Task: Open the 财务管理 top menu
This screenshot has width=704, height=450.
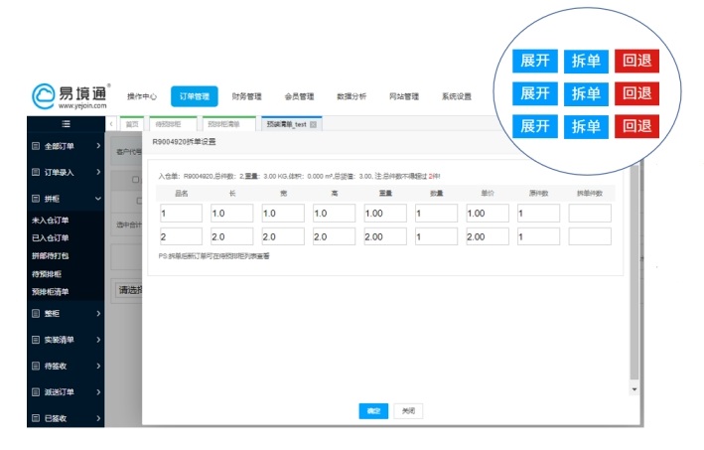Action: pos(246,96)
